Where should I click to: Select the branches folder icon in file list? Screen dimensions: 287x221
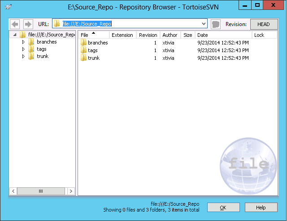83,43
